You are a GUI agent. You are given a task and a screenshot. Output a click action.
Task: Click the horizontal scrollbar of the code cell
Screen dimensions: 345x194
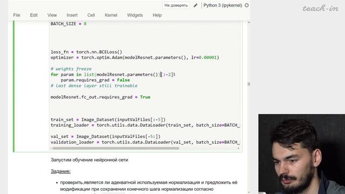[x=116, y=148]
